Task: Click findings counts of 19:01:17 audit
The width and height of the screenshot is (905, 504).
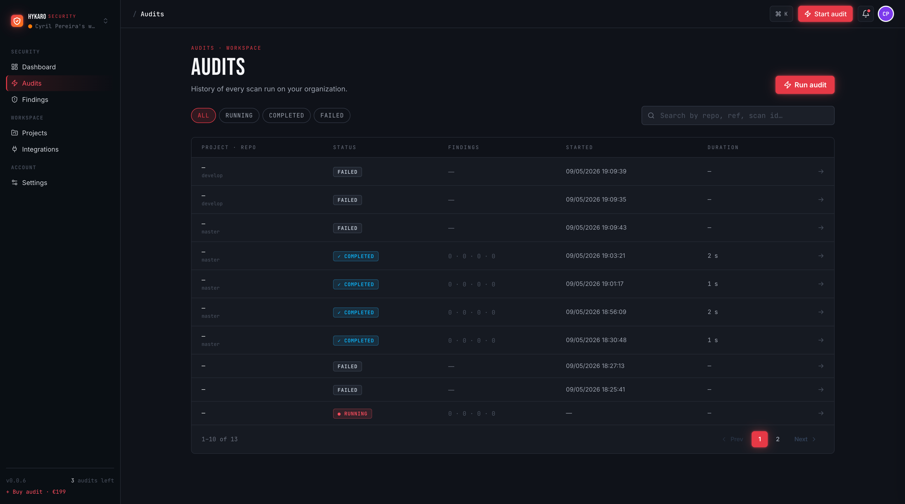Action: coord(471,284)
